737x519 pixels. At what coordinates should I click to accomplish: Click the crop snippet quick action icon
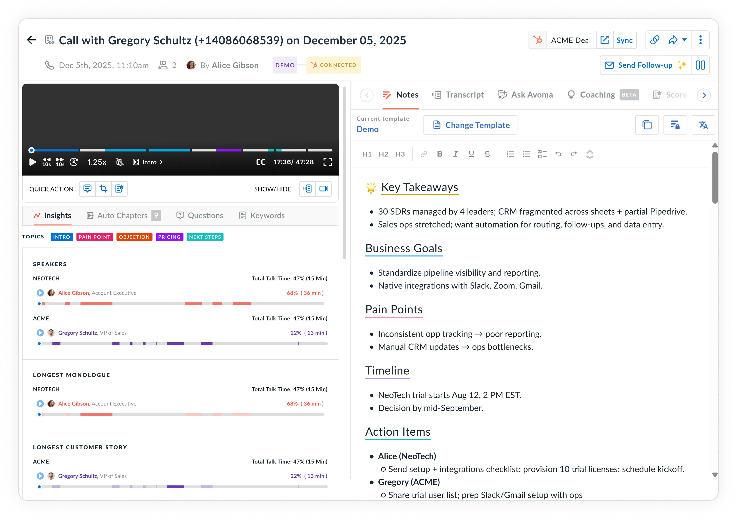(x=103, y=189)
